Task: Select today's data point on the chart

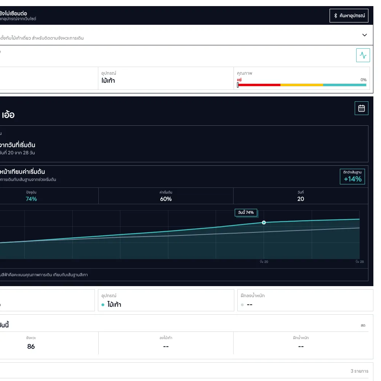Action: point(264,223)
